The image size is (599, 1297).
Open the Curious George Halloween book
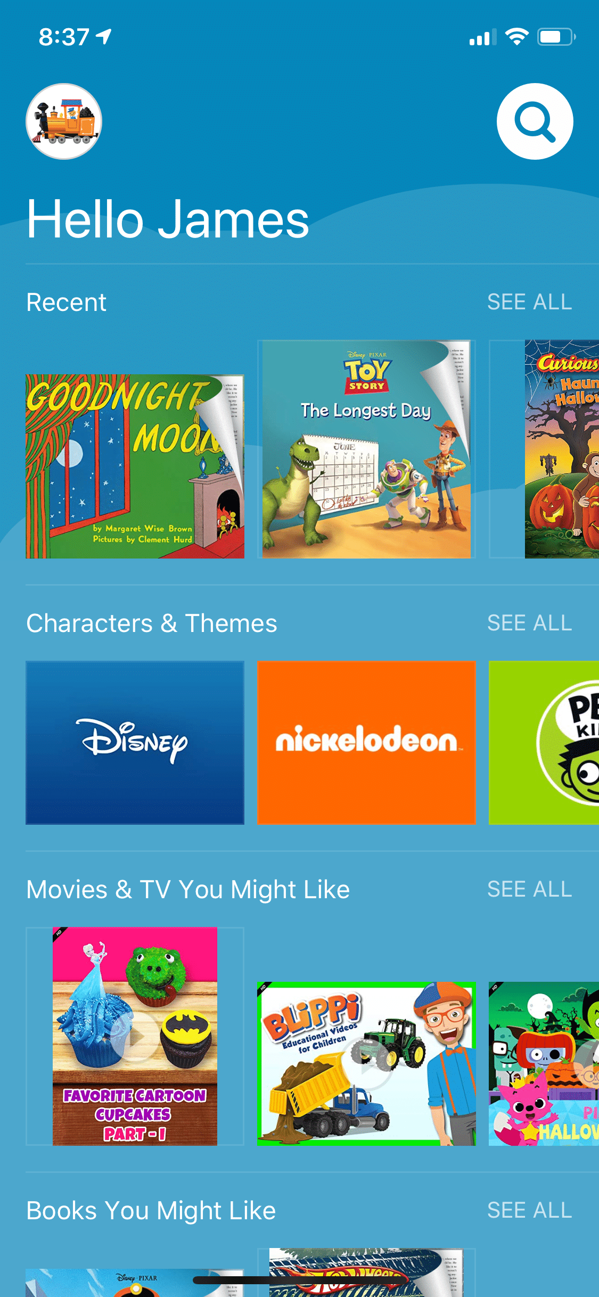pyautogui.click(x=562, y=449)
